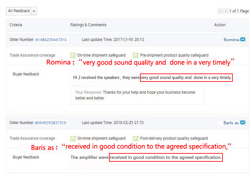Open the All Feedback dropdown
This screenshot has width=251, height=186.
pos(19,11)
